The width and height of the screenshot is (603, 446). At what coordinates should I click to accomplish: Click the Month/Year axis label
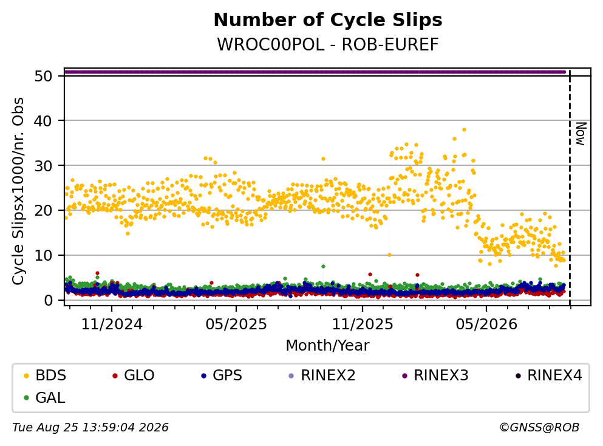tap(327, 346)
